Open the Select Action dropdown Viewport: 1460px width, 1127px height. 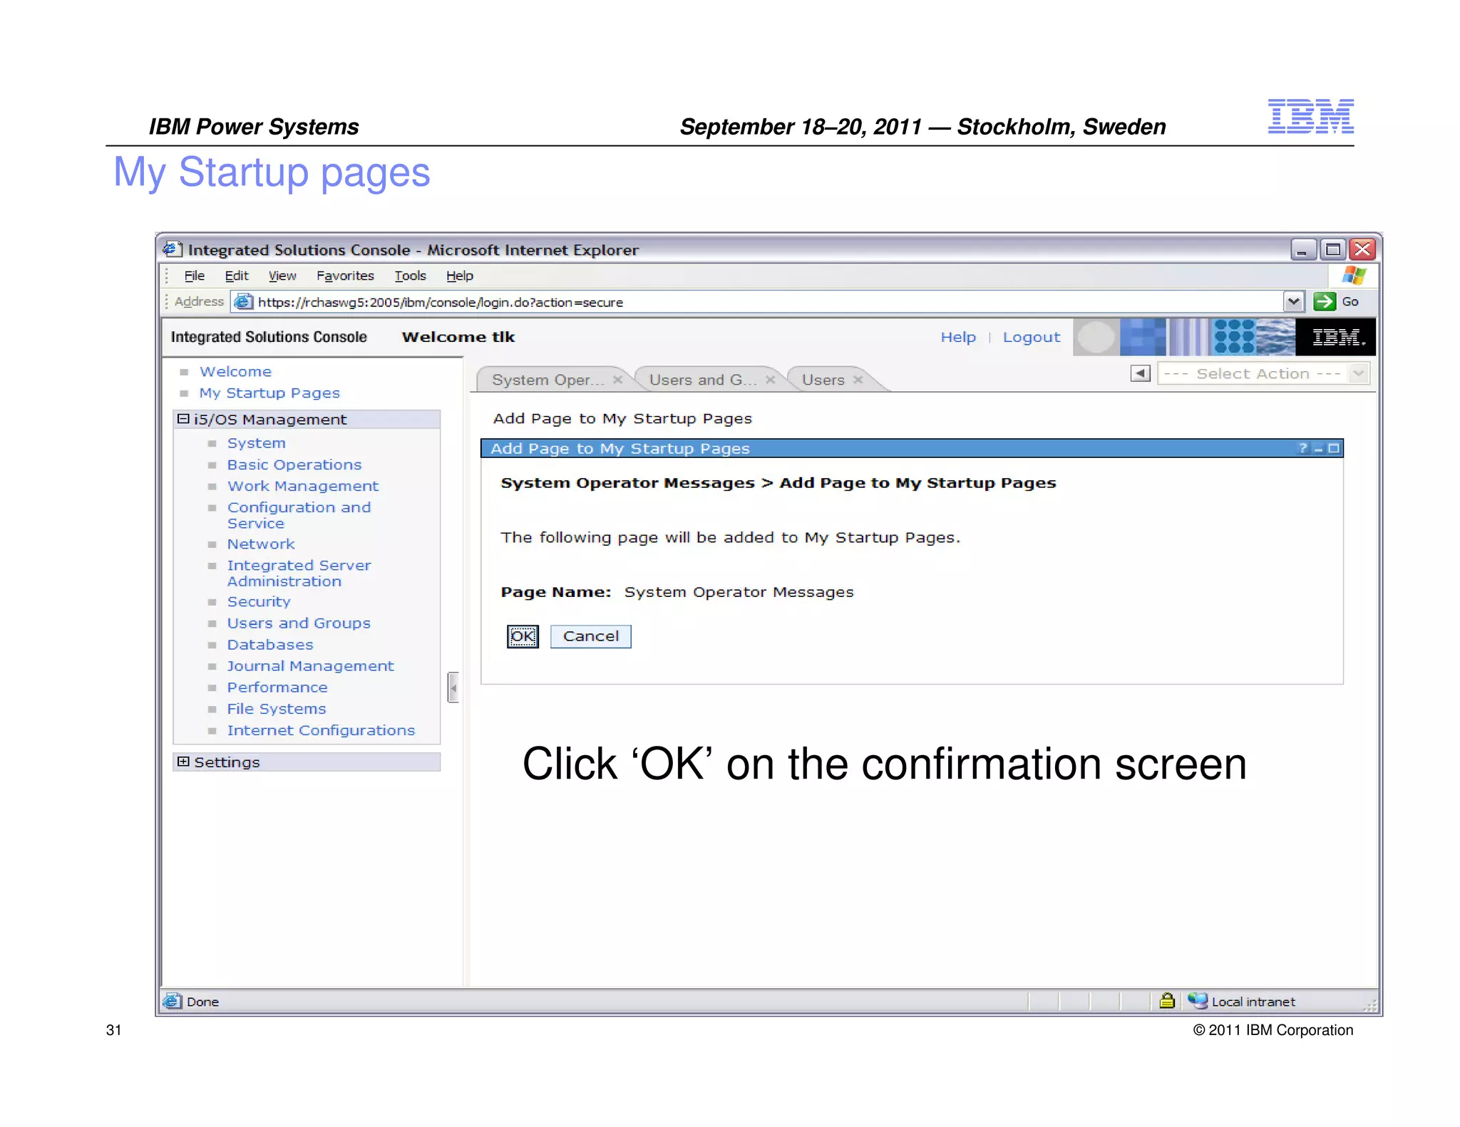click(1263, 373)
